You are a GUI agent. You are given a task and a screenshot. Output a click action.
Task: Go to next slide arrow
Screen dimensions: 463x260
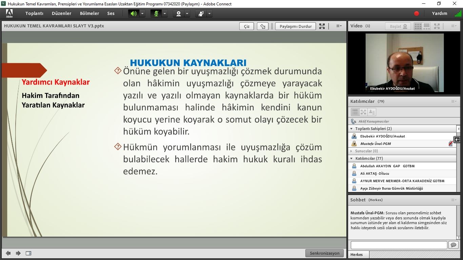pyautogui.click(x=18, y=253)
